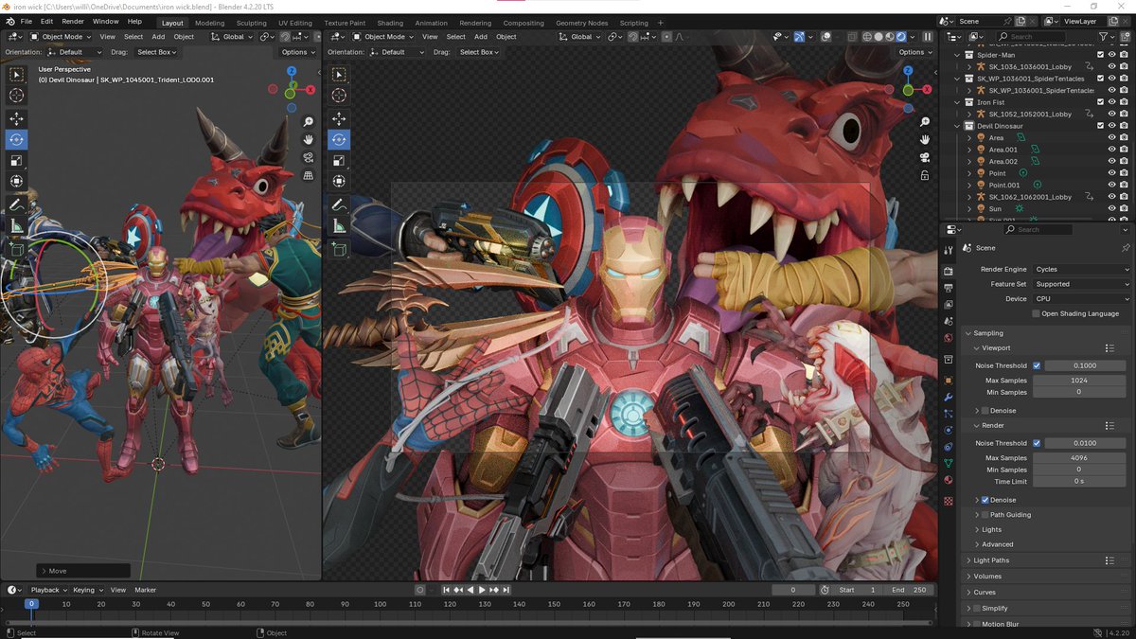This screenshot has width=1136, height=639.
Task: Activate the Measure tool in left viewport
Action: click(16, 225)
